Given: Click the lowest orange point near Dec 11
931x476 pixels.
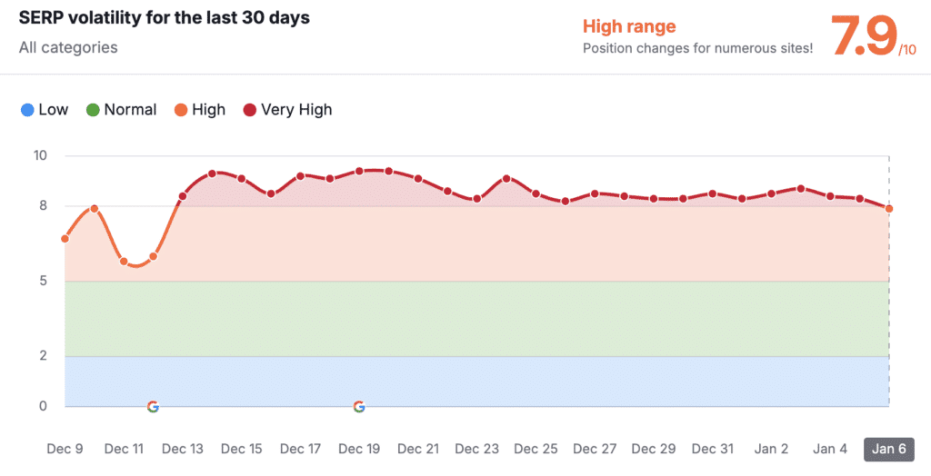Looking at the screenshot, I should [124, 261].
